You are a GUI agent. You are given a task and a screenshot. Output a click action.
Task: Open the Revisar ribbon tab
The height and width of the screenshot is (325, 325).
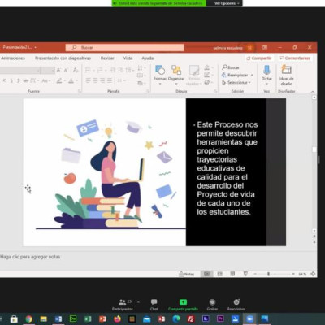pyautogui.click(x=107, y=58)
